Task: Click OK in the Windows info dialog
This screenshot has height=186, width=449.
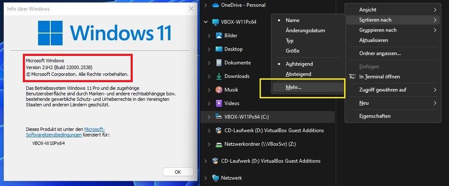Action: (x=178, y=172)
